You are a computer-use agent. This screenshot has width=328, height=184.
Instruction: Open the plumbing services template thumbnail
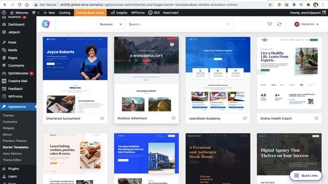(147, 158)
